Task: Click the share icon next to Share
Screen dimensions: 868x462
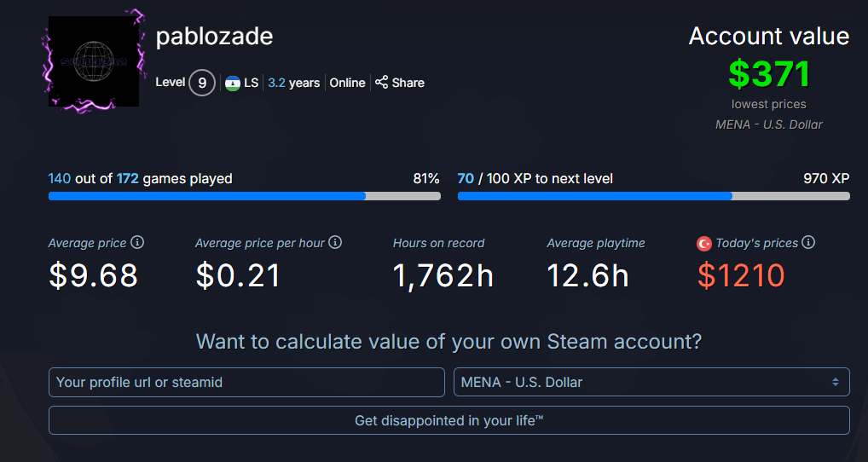Action: [x=382, y=83]
